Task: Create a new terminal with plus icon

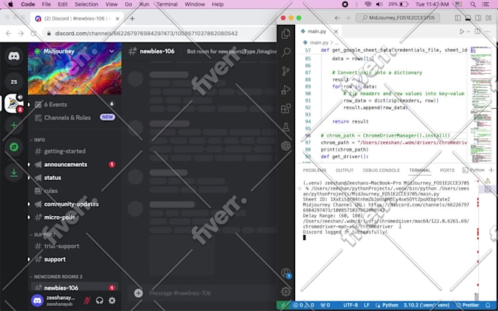Action: (x=491, y=170)
